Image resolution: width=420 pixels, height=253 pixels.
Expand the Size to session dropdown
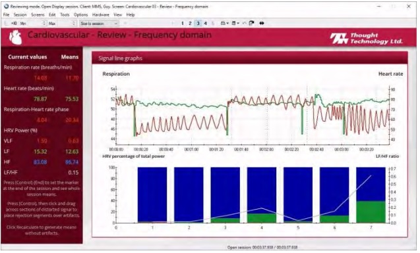click(99, 24)
